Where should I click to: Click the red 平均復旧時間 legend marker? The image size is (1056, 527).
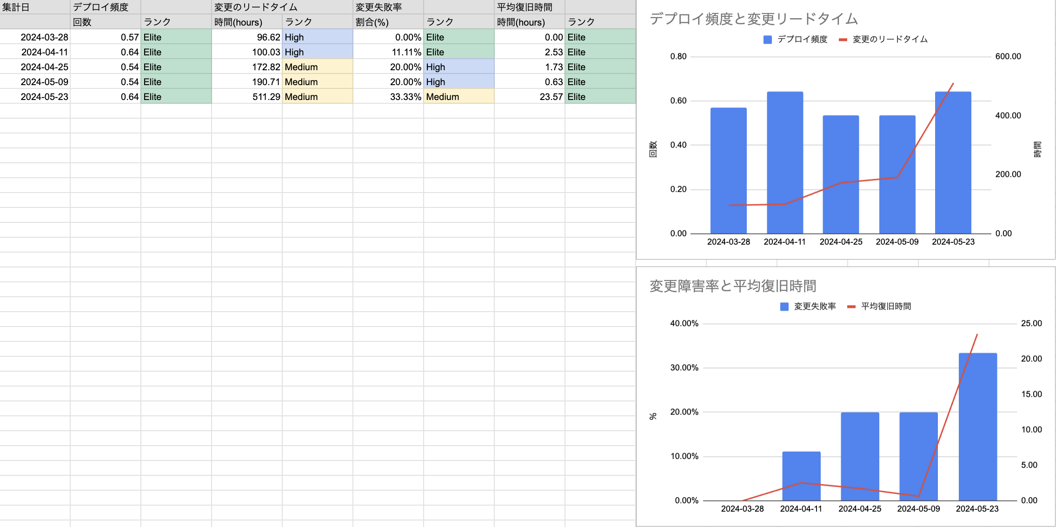pyautogui.click(x=851, y=307)
